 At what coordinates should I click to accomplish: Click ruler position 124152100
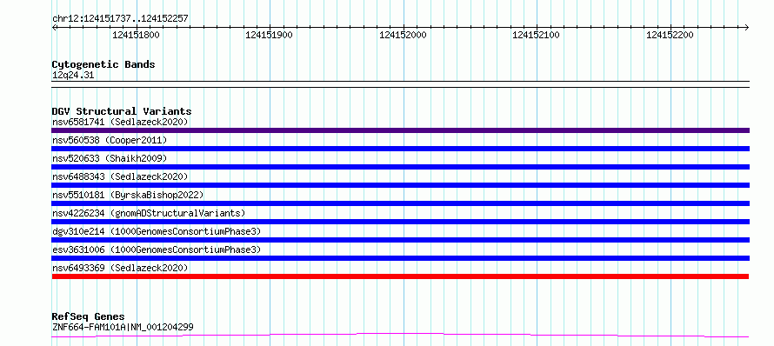pos(537,35)
